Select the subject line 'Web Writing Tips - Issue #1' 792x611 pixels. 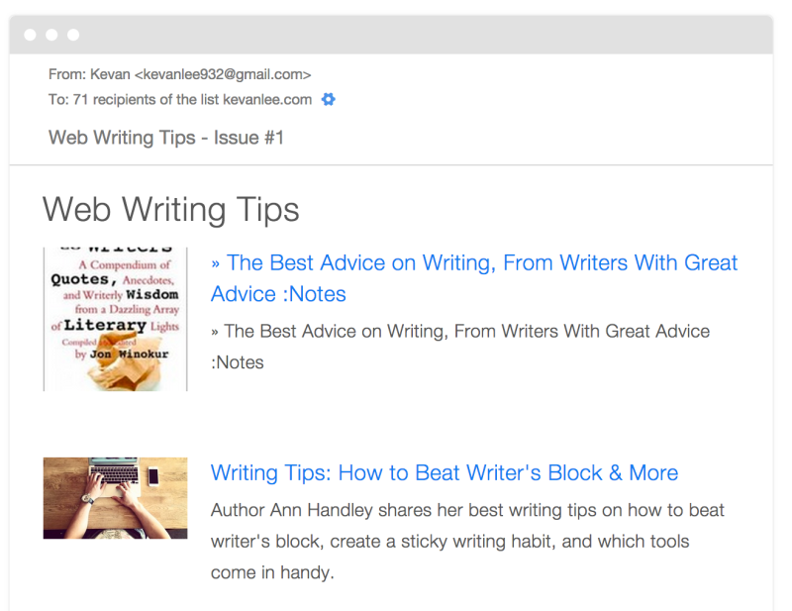166,138
